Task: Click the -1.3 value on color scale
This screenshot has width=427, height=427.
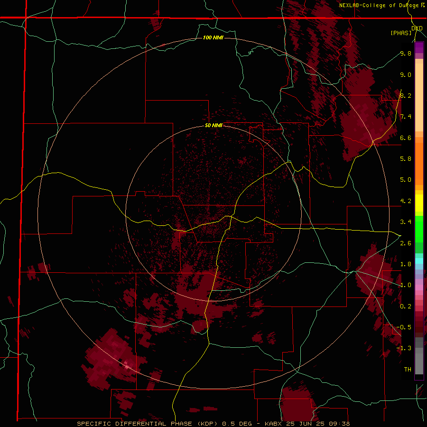Action: click(x=404, y=348)
